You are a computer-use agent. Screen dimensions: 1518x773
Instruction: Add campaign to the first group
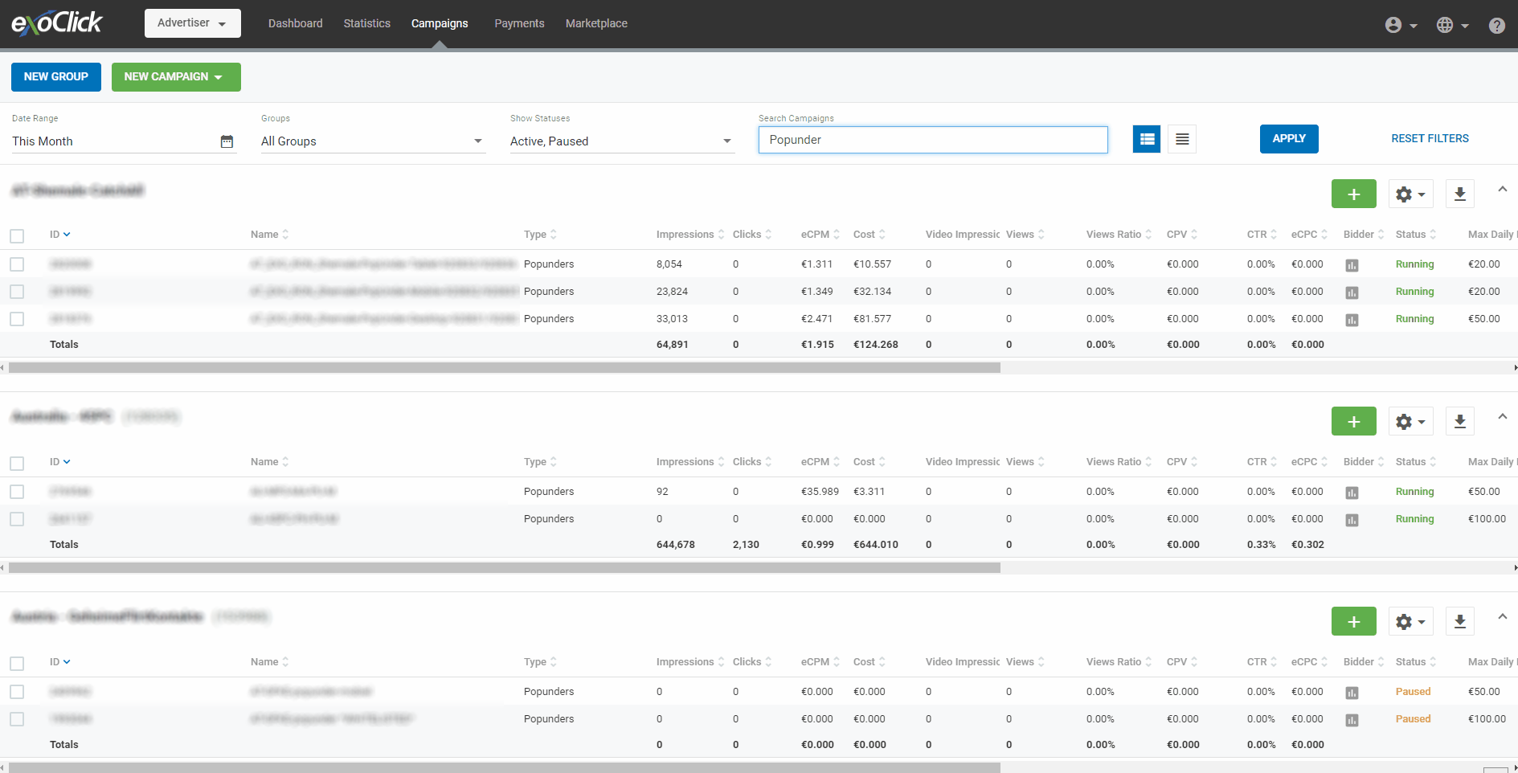coord(1353,194)
